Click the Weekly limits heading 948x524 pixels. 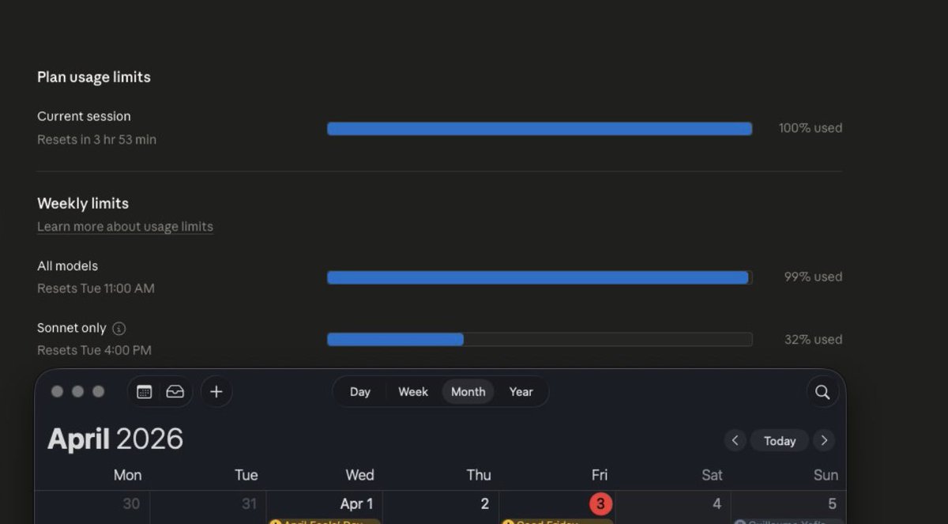pos(83,204)
